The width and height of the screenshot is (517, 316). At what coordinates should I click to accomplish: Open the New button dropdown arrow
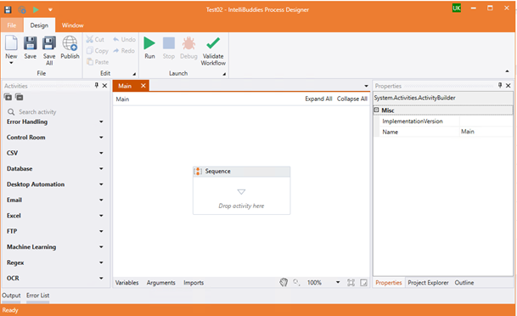11,63
